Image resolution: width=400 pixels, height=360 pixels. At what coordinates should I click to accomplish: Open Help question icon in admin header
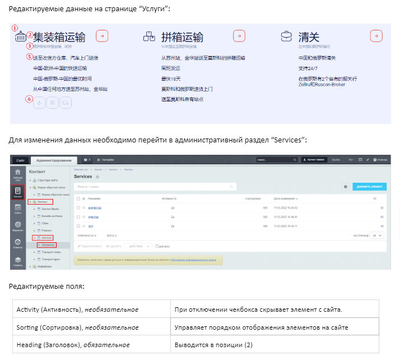click(375, 160)
